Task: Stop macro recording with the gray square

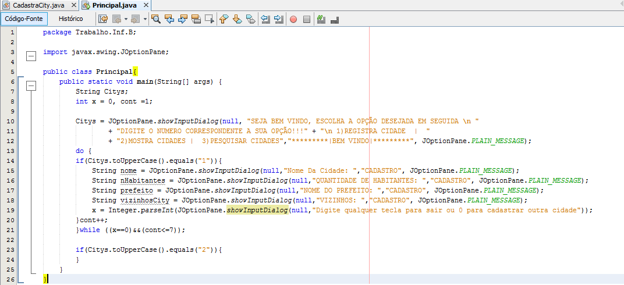Action: point(306,19)
